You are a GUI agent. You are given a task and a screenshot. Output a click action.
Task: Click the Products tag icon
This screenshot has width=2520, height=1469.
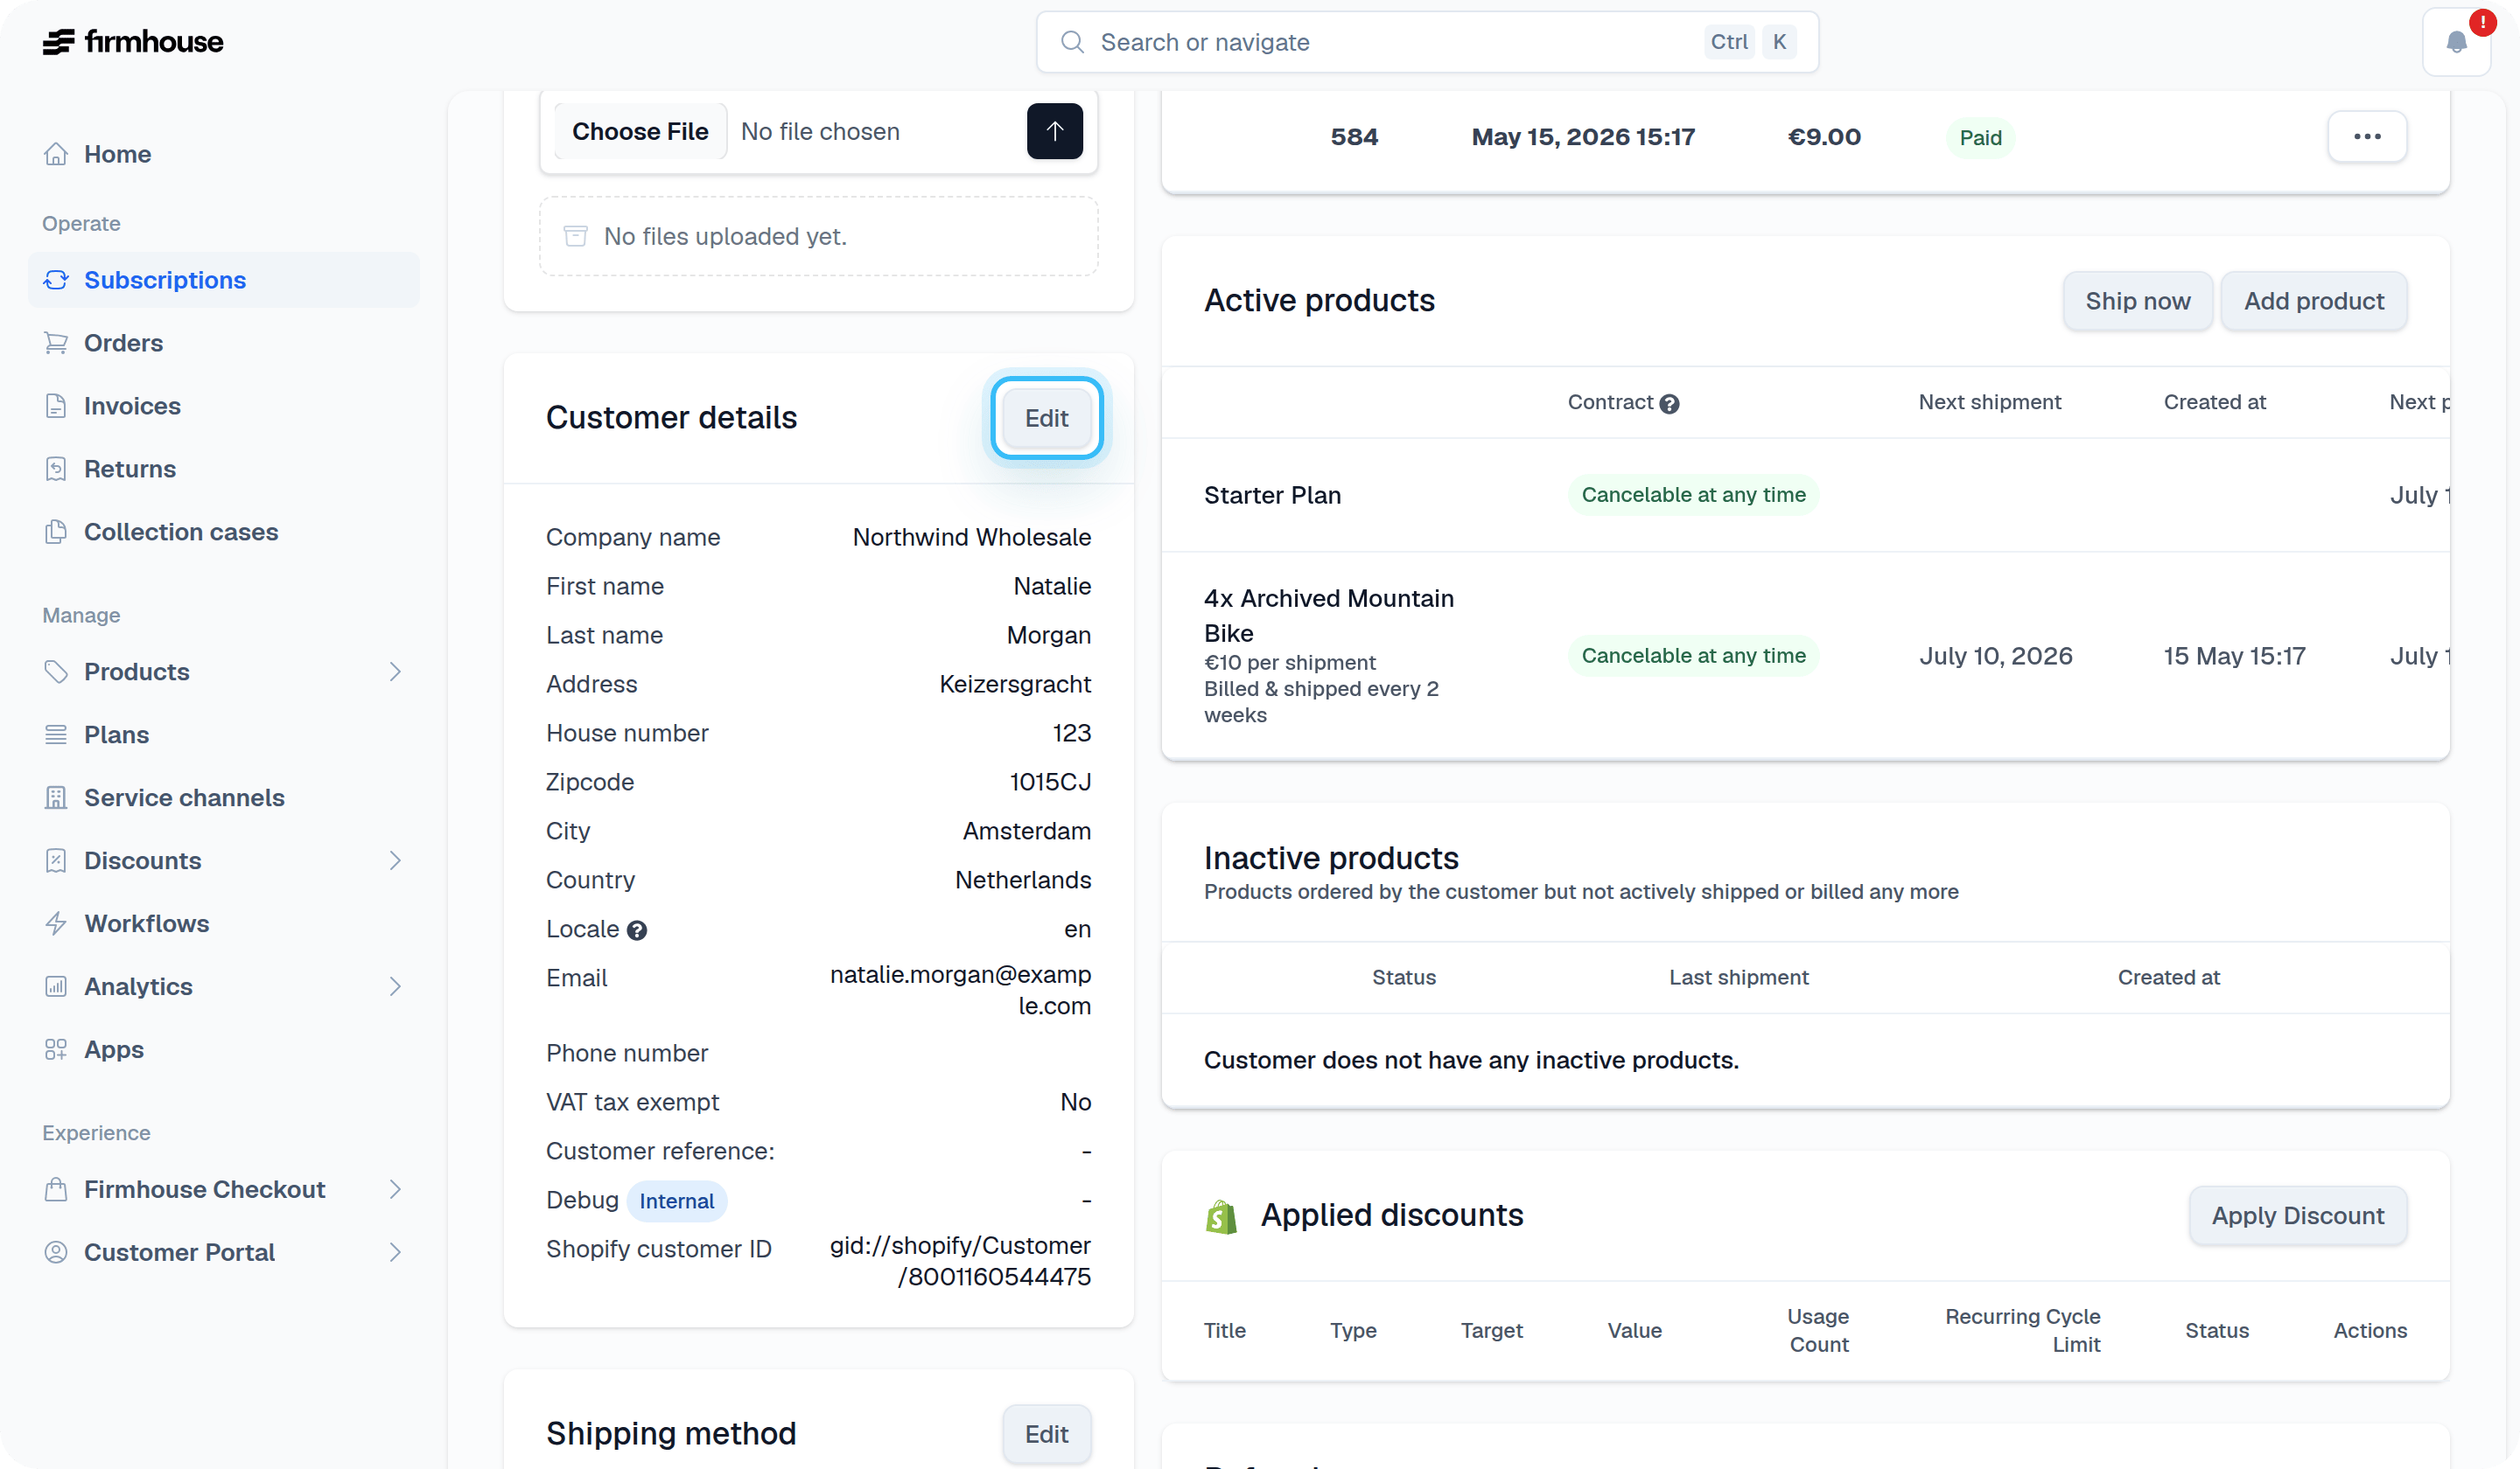[56, 672]
